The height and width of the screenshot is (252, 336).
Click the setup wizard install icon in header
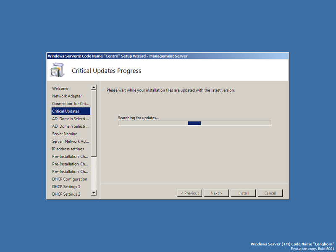[57, 69]
